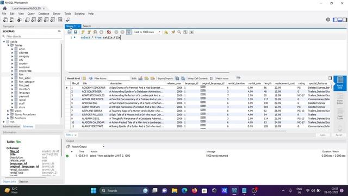
Task: Execute statement under cursor icon
Action: click(x=89, y=32)
